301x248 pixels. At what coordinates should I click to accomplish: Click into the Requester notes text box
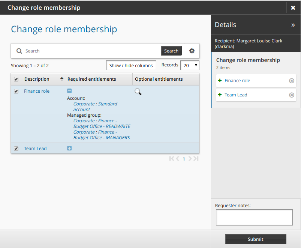pyautogui.click(x=254, y=217)
